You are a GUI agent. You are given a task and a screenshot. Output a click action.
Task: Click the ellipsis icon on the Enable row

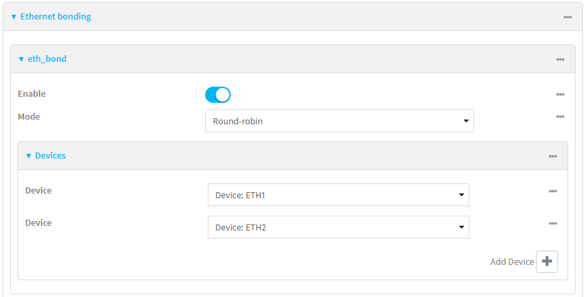559,95
